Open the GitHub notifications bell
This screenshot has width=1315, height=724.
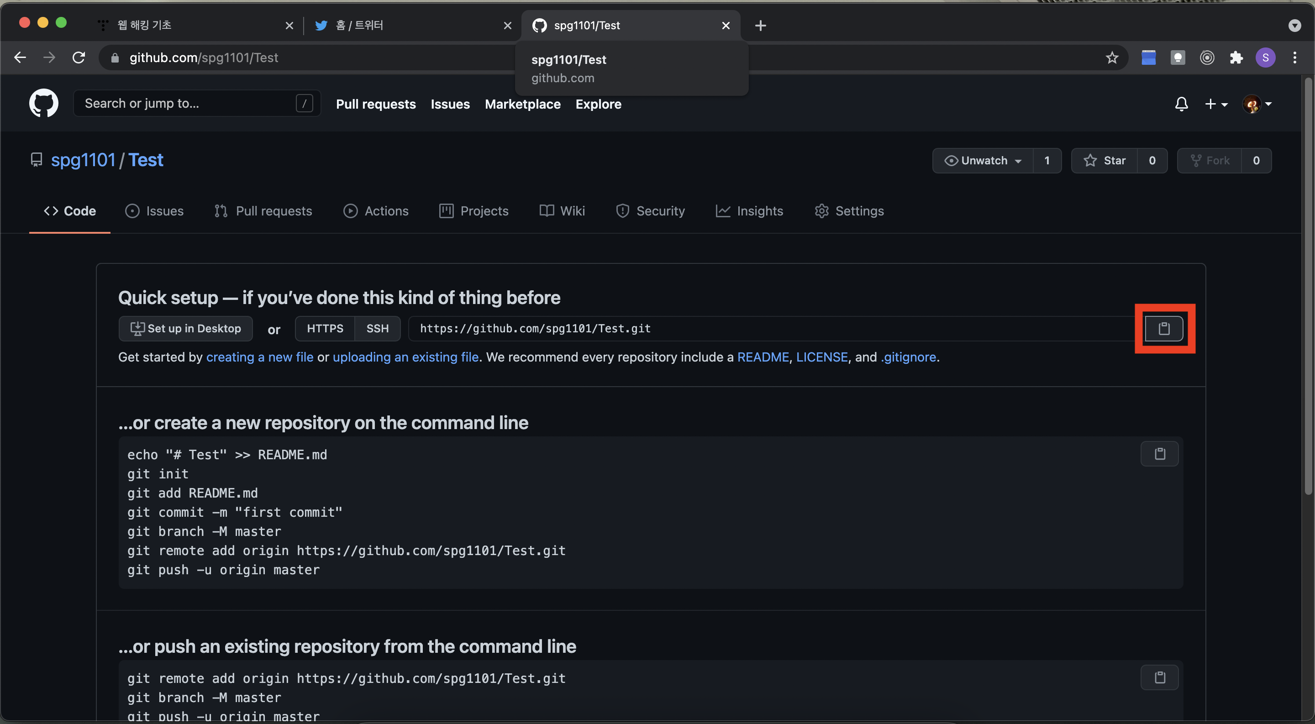pos(1181,104)
